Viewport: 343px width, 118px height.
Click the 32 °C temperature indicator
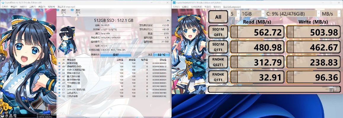161,55
